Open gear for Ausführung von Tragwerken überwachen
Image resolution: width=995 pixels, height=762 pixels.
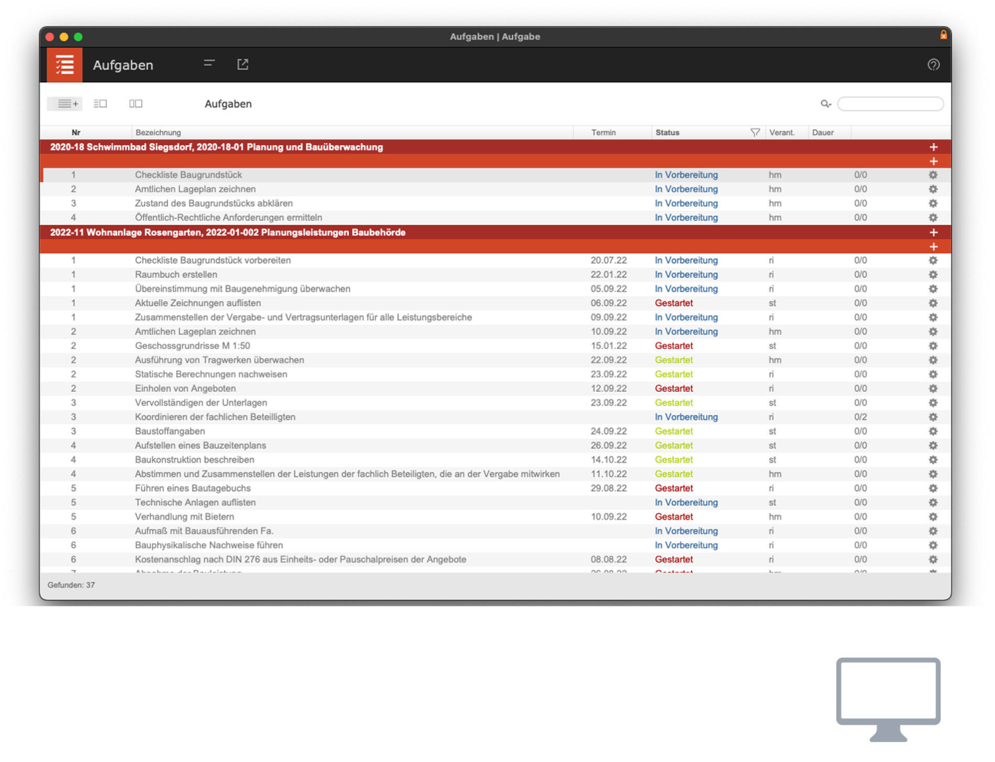pos(933,360)
